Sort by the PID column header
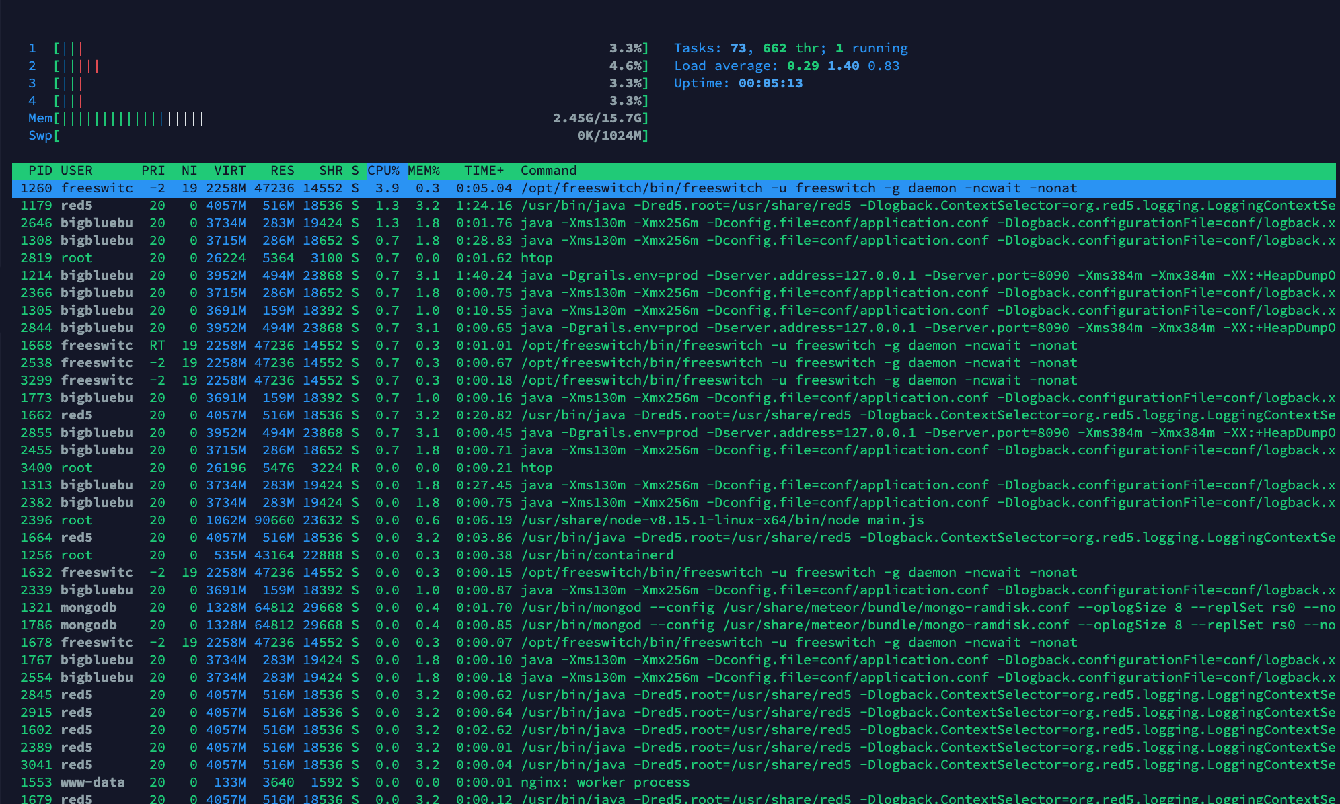 (x=40, y=171)
